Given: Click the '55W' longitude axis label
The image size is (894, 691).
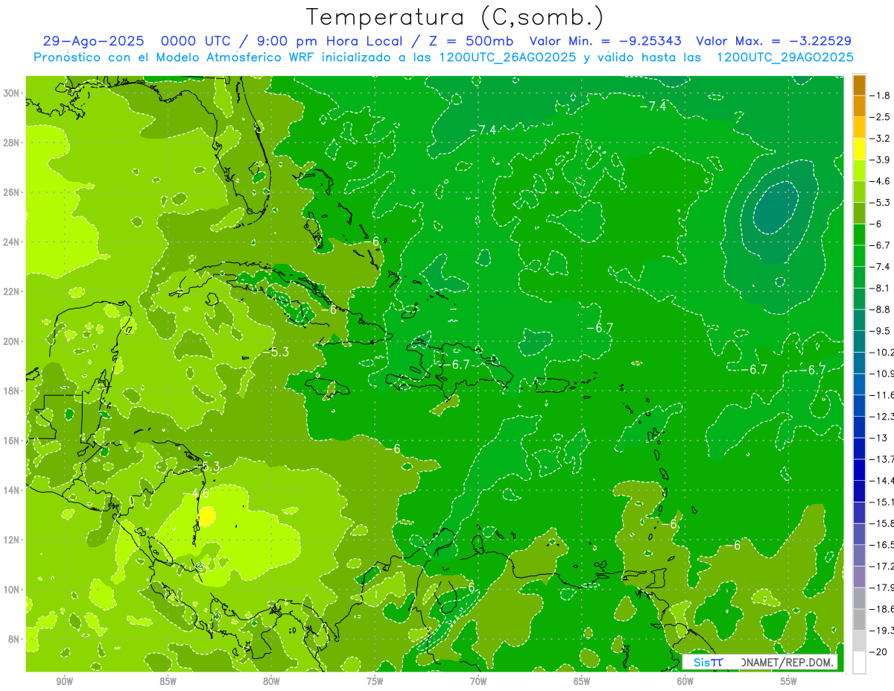Looking at the screenshot, I should (x=789, y=681).
